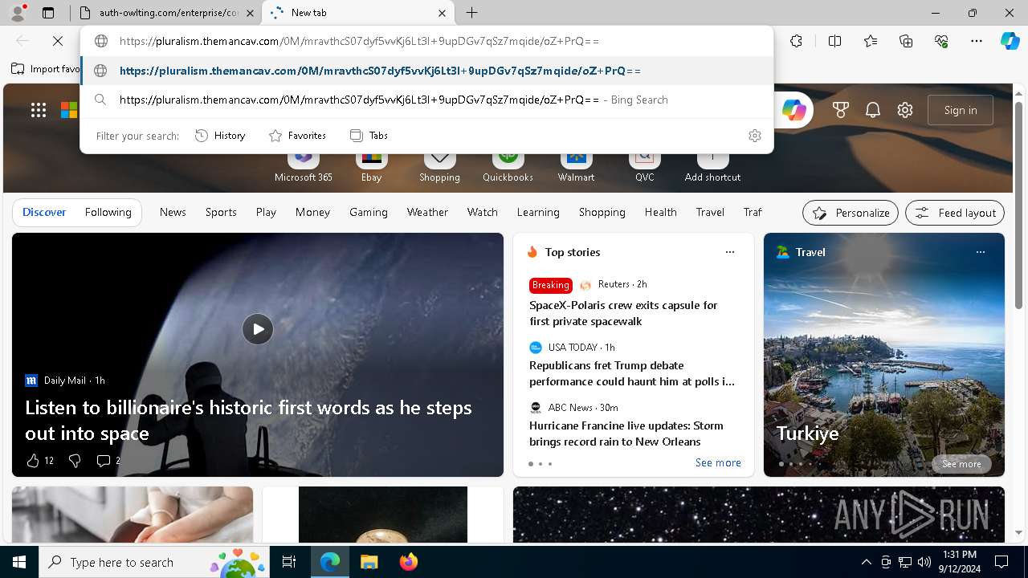Play the Daily Mail space video
The image size is (1028, 578).
(258, 329)
